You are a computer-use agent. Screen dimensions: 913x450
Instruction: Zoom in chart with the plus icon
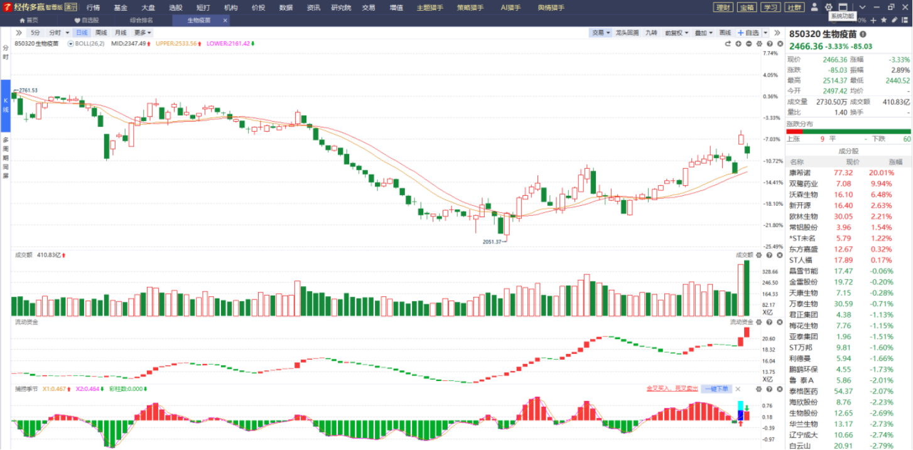pos(738,44)
